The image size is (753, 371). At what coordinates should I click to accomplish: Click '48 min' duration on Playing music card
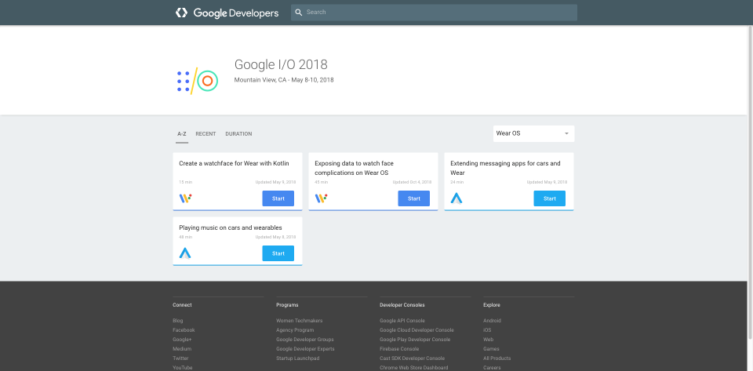[185, 237]
